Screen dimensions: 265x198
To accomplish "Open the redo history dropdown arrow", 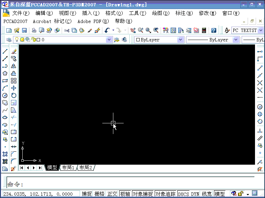I will 125,30.
